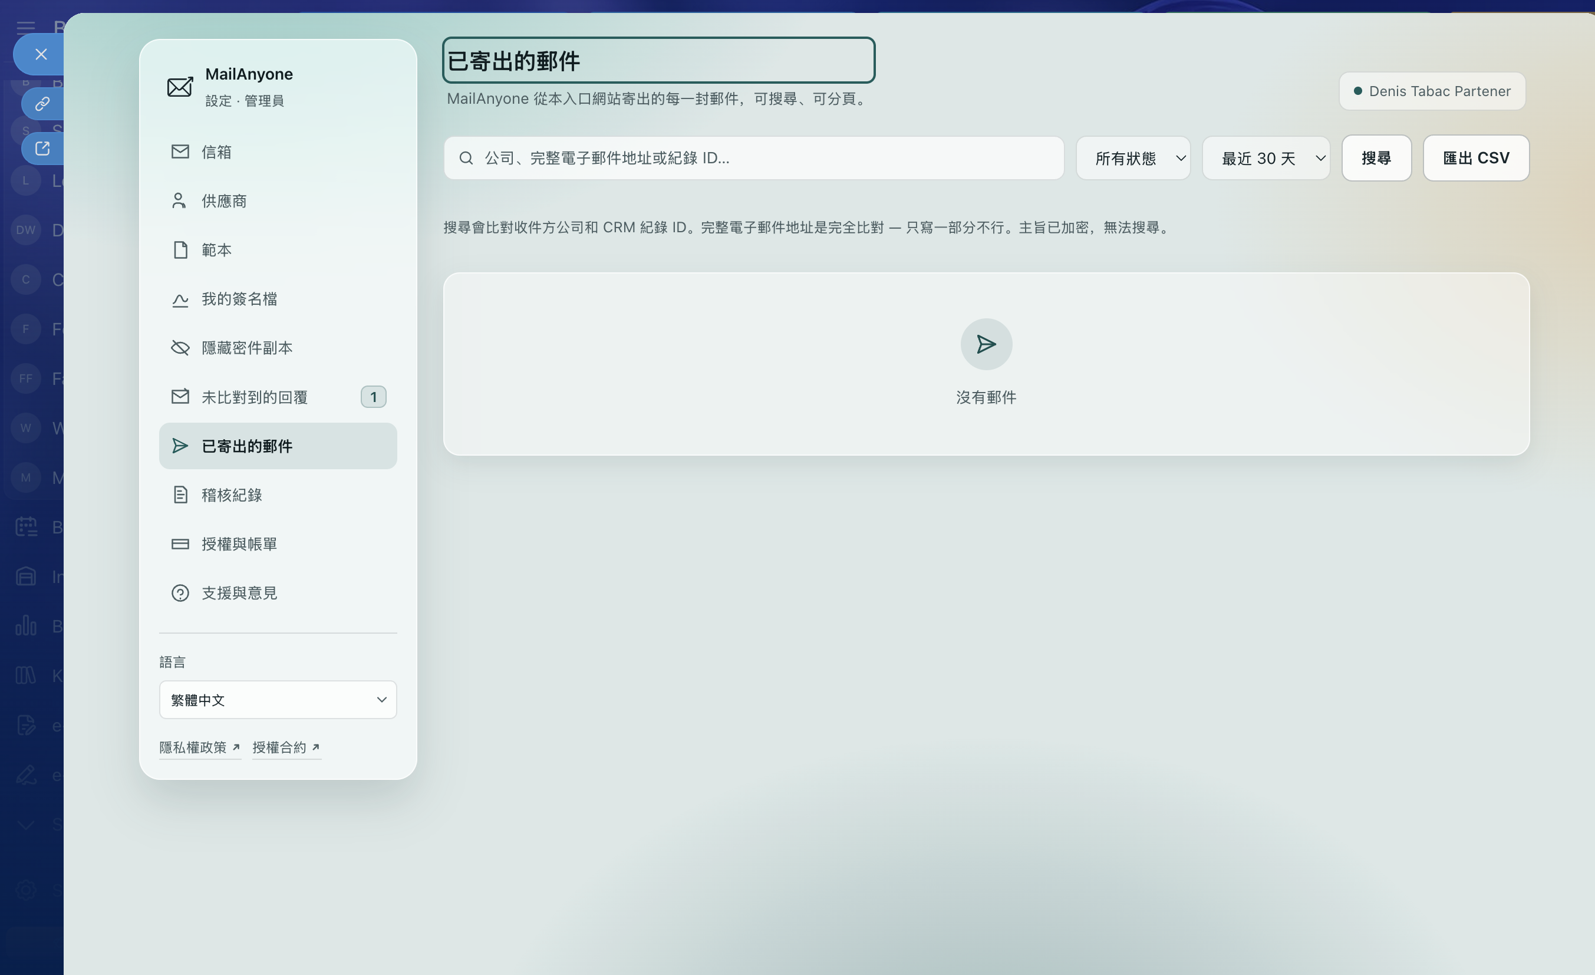Click the copy link chain icon button

(x=42, y=104)
